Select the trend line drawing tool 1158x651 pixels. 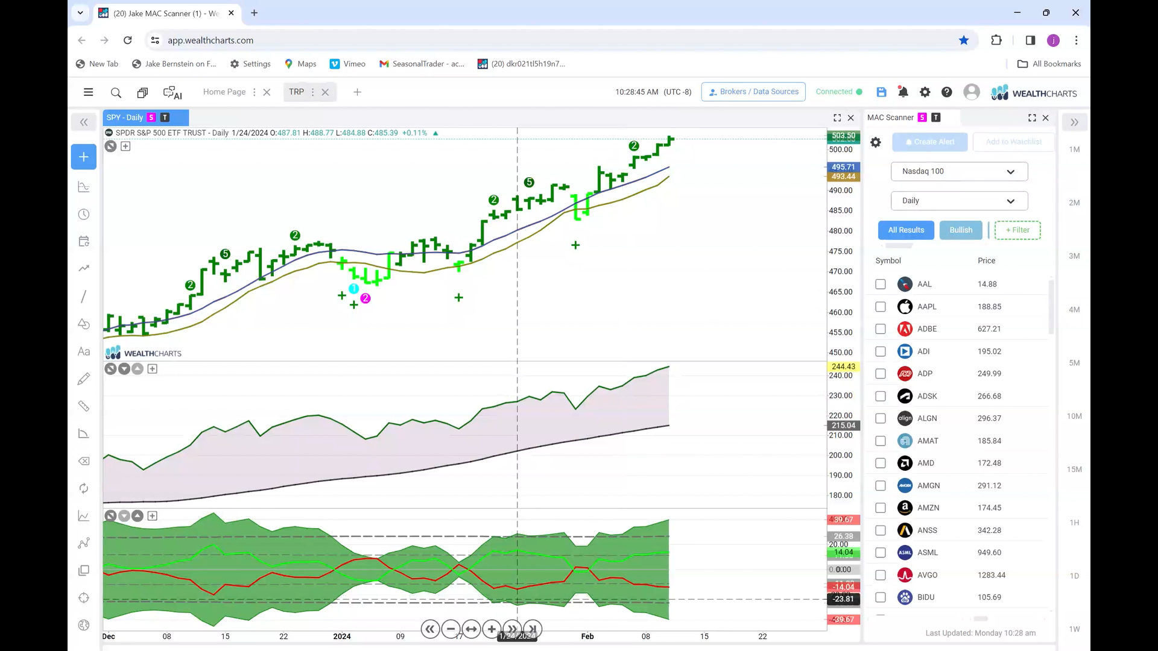pyautogui.click(x=84, y=296)
